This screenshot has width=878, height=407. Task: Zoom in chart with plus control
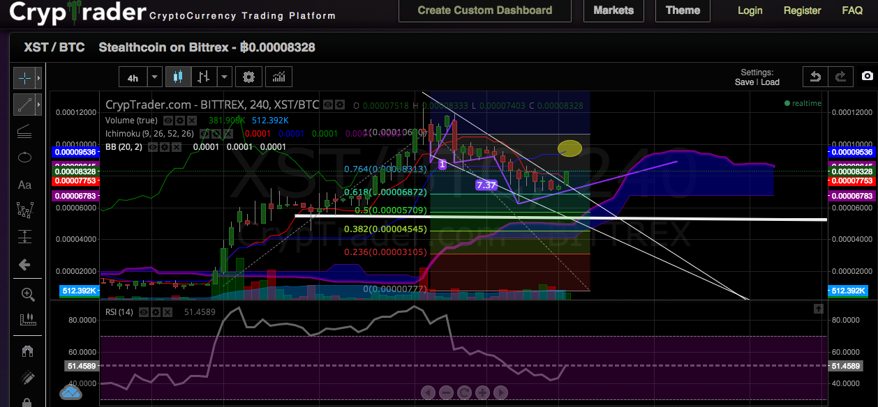pyautogui.click(x=482, y=392)
